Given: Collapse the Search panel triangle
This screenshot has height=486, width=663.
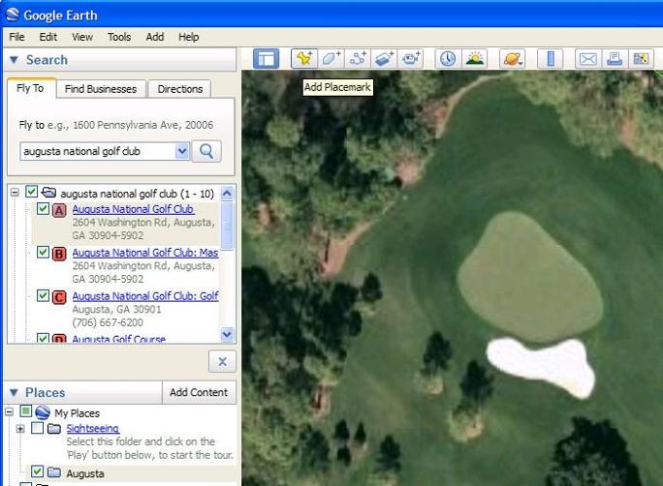Looking at the screenshot, I should 14,60.
